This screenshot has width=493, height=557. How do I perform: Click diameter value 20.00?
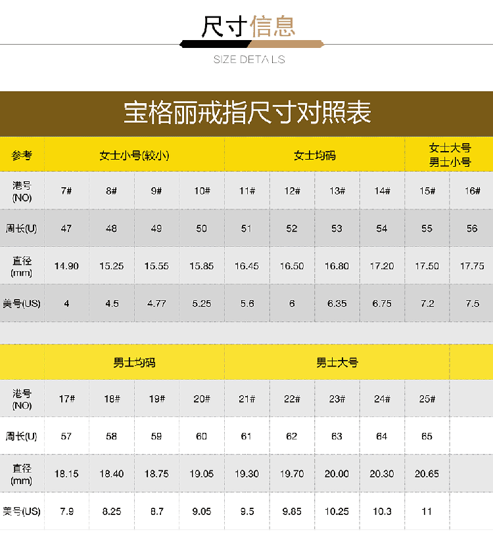click(x=337, y=474)
